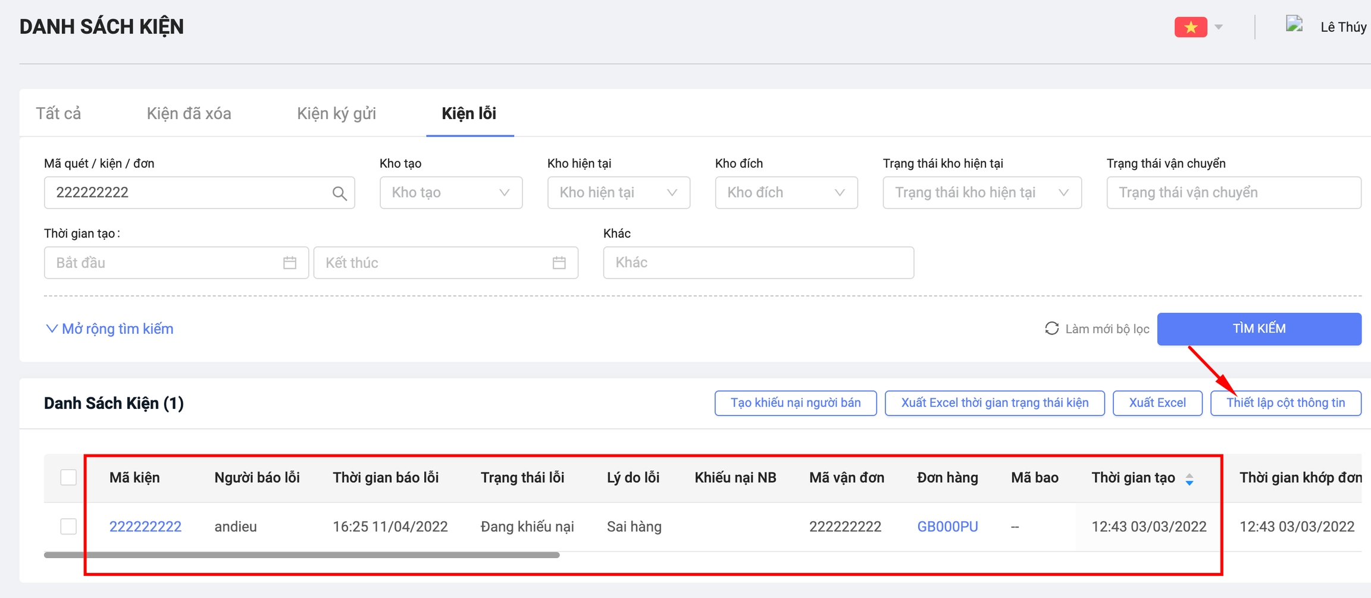Image resolution: width=1371 pixels, height=598 pixels.
Task: Switch to the Kiện đã xóa tab
Action: pyautogui.click(x=189, y=114)
